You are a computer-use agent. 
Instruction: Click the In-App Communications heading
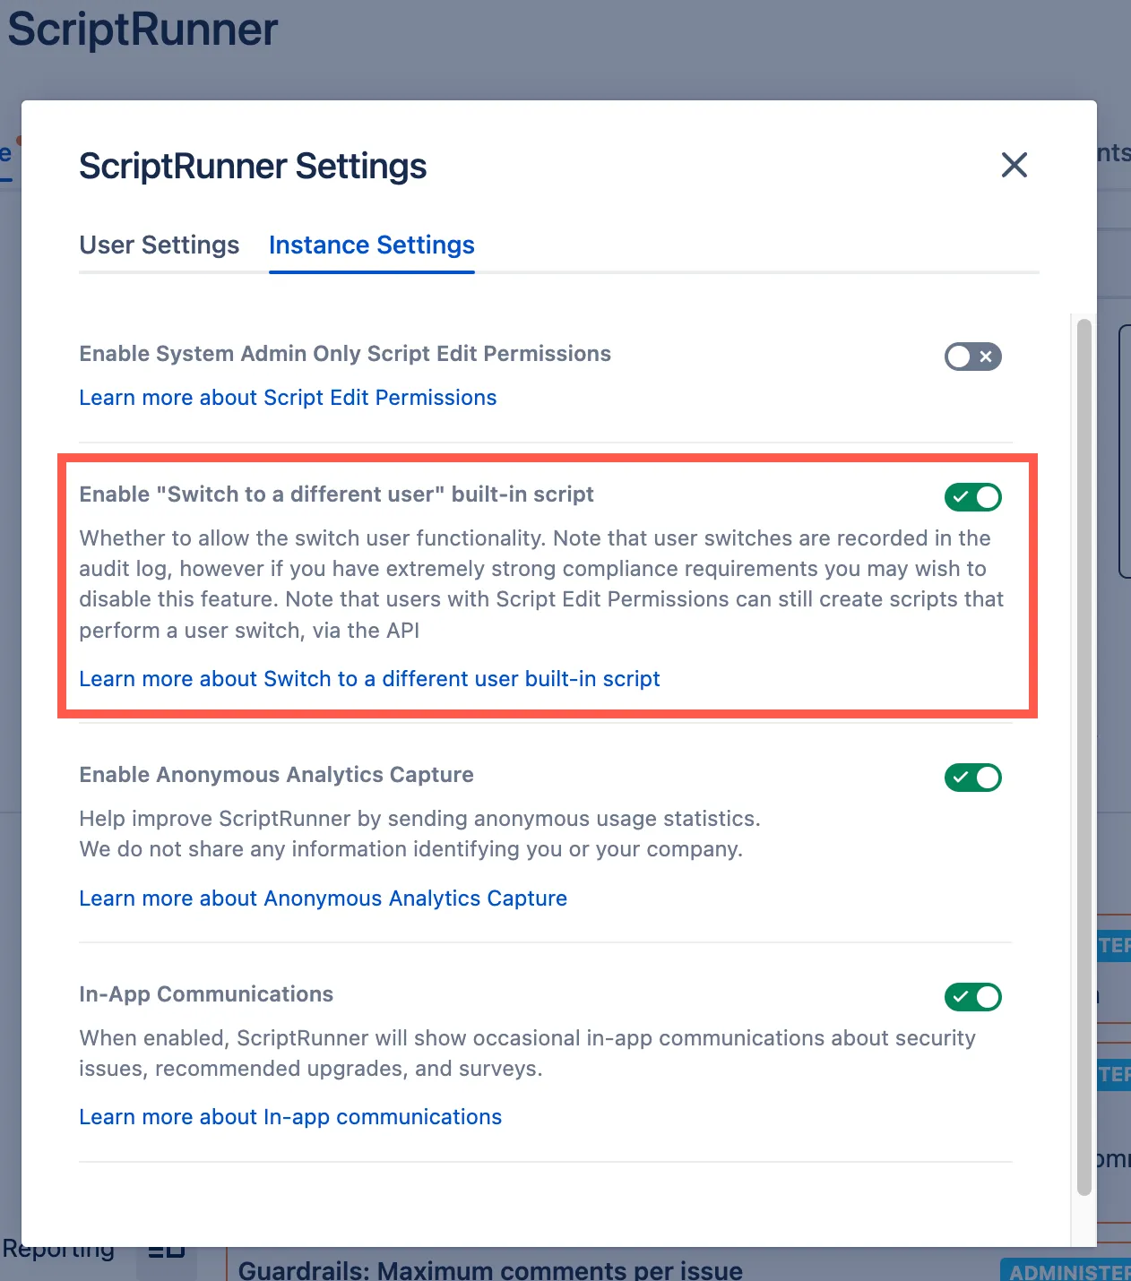click(x=206, y=994)
